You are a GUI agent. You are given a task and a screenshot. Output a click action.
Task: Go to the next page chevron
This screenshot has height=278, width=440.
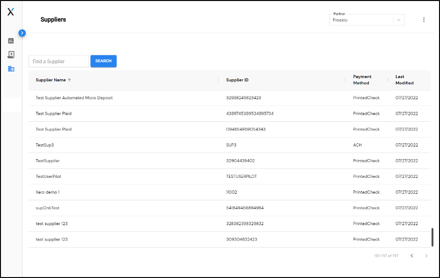coord(426,256)
